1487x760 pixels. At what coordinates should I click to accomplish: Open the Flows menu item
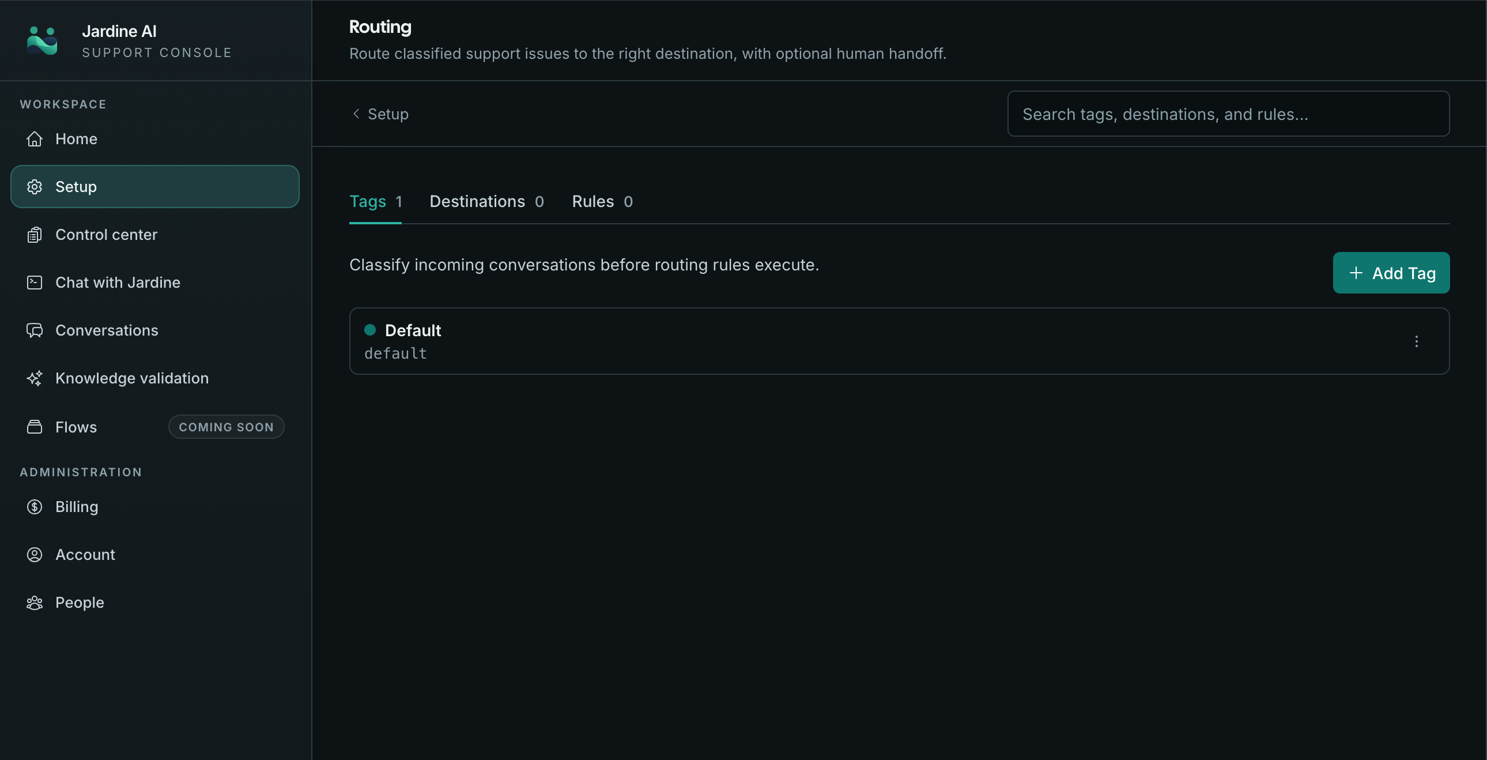click(x=76, y=427)
